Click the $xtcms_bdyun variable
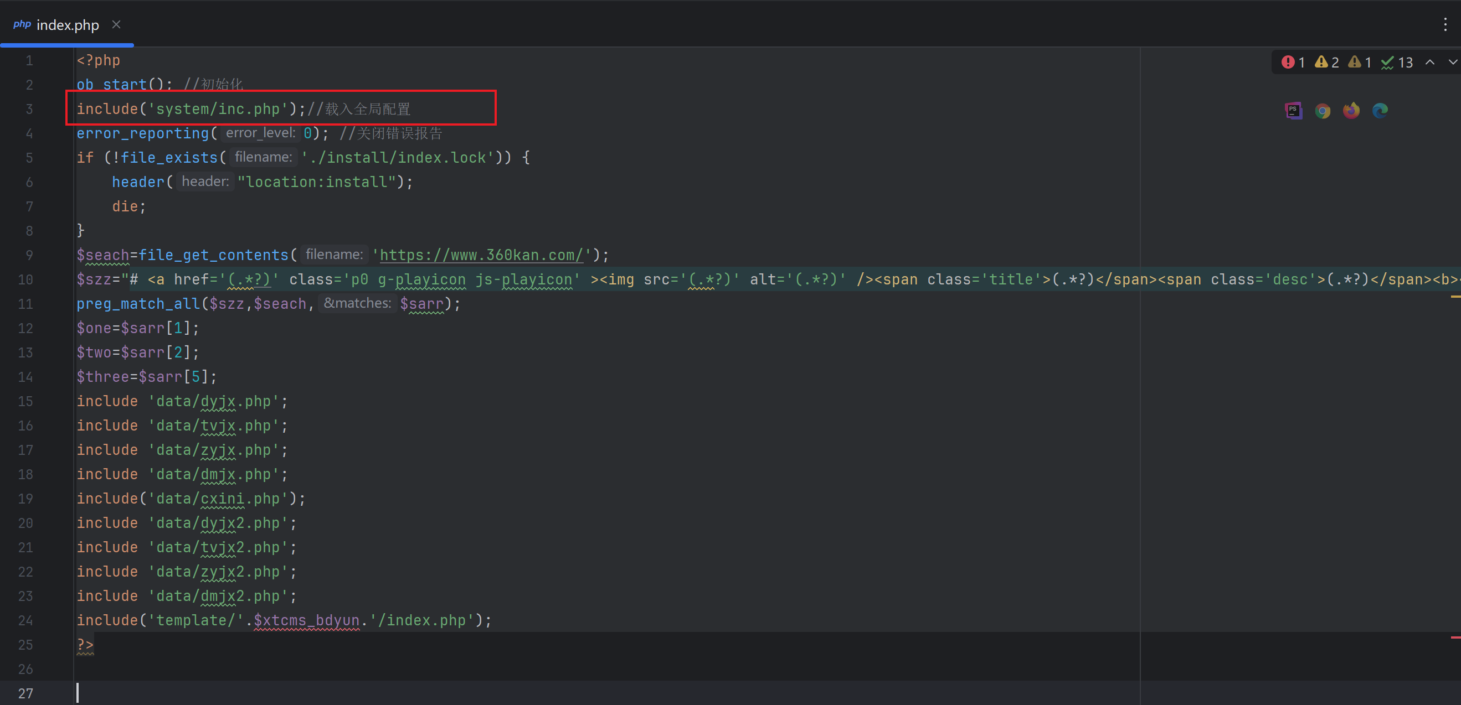 click(x=306, y=620)
